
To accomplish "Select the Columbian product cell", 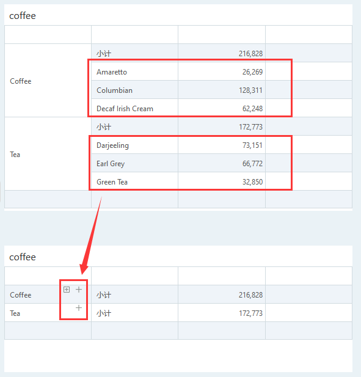I will [134, 90].
